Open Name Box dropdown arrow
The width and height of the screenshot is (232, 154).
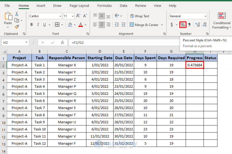click(26, 43)
